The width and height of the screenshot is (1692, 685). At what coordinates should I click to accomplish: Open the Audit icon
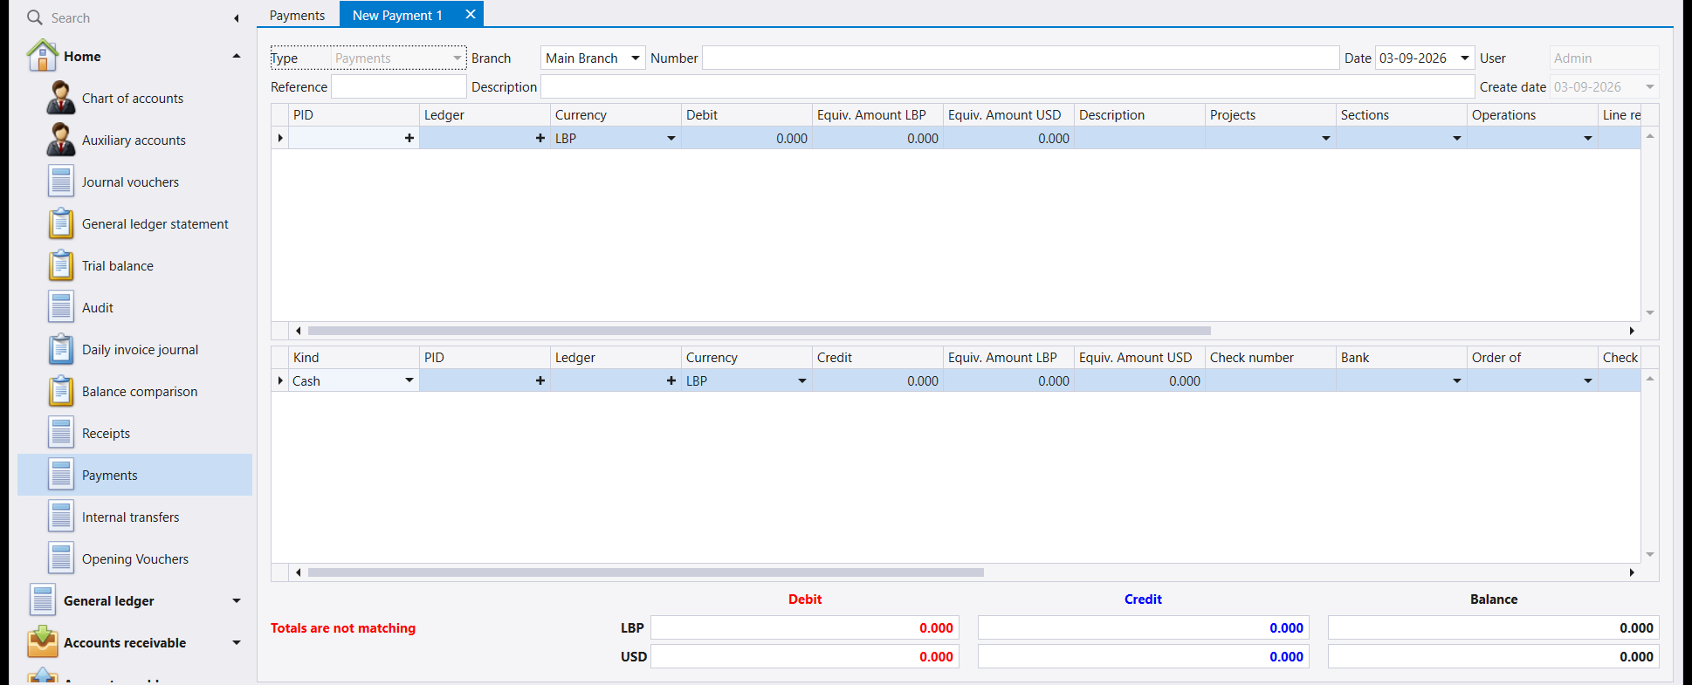point(61,307)
